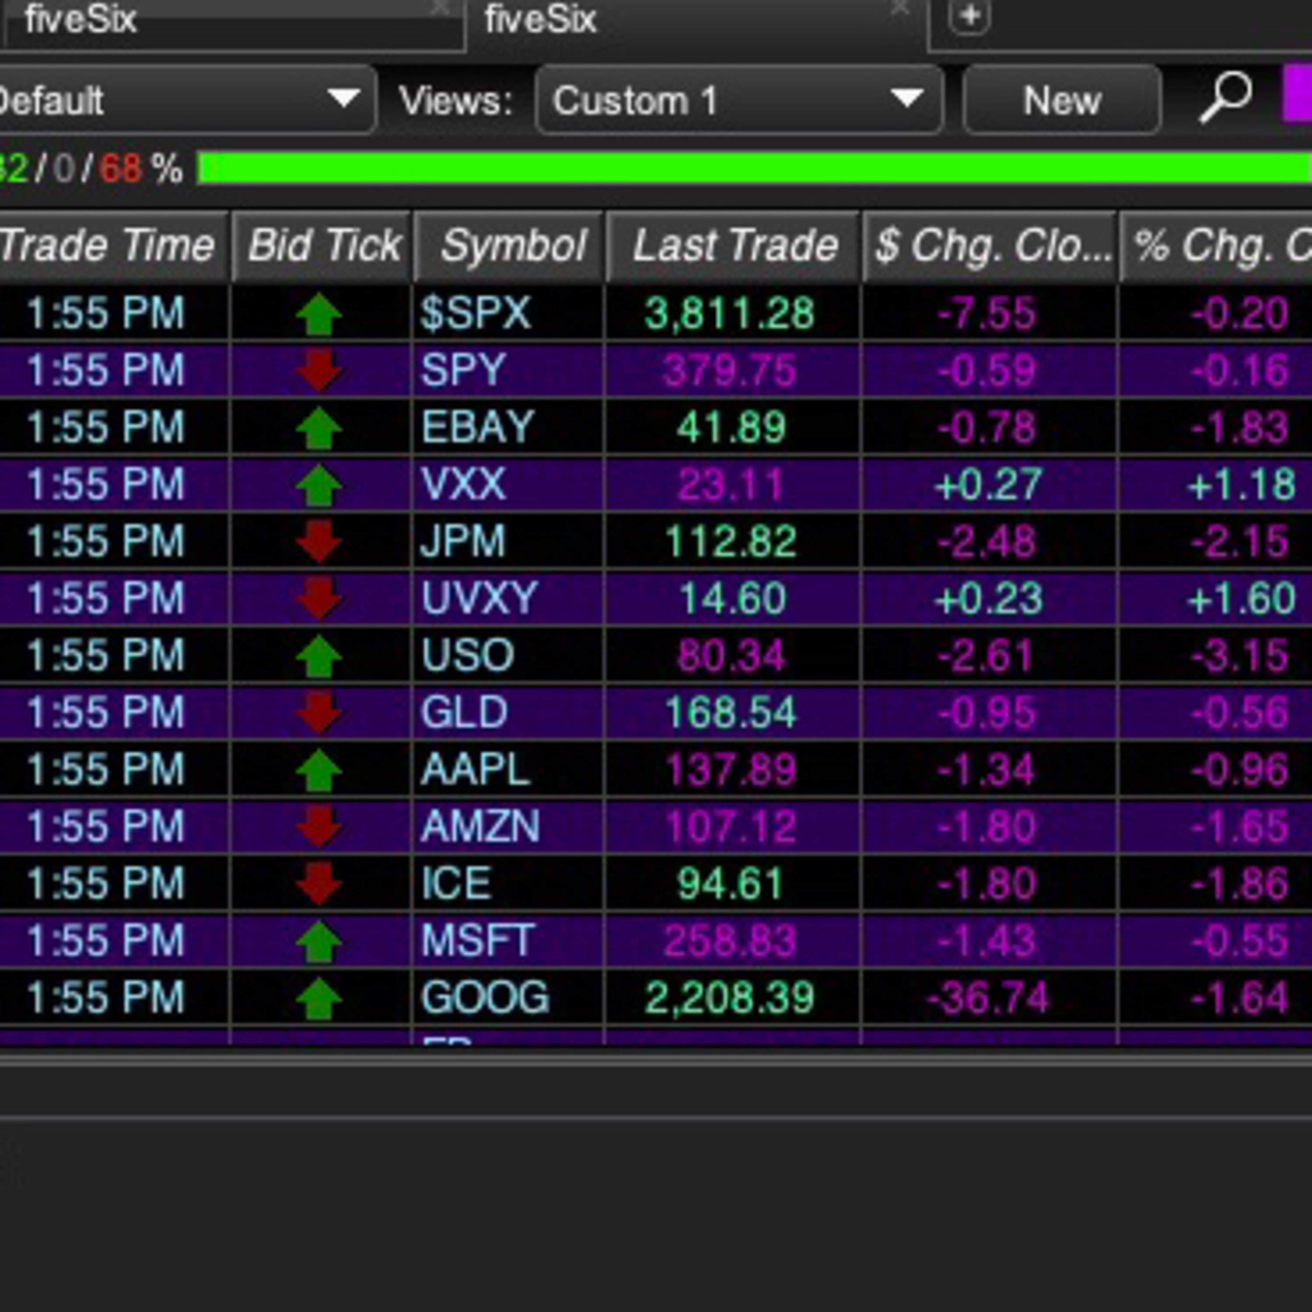Select the UVXY symbol
The width and height of the screenshot is (1312, 1312).
479,599
